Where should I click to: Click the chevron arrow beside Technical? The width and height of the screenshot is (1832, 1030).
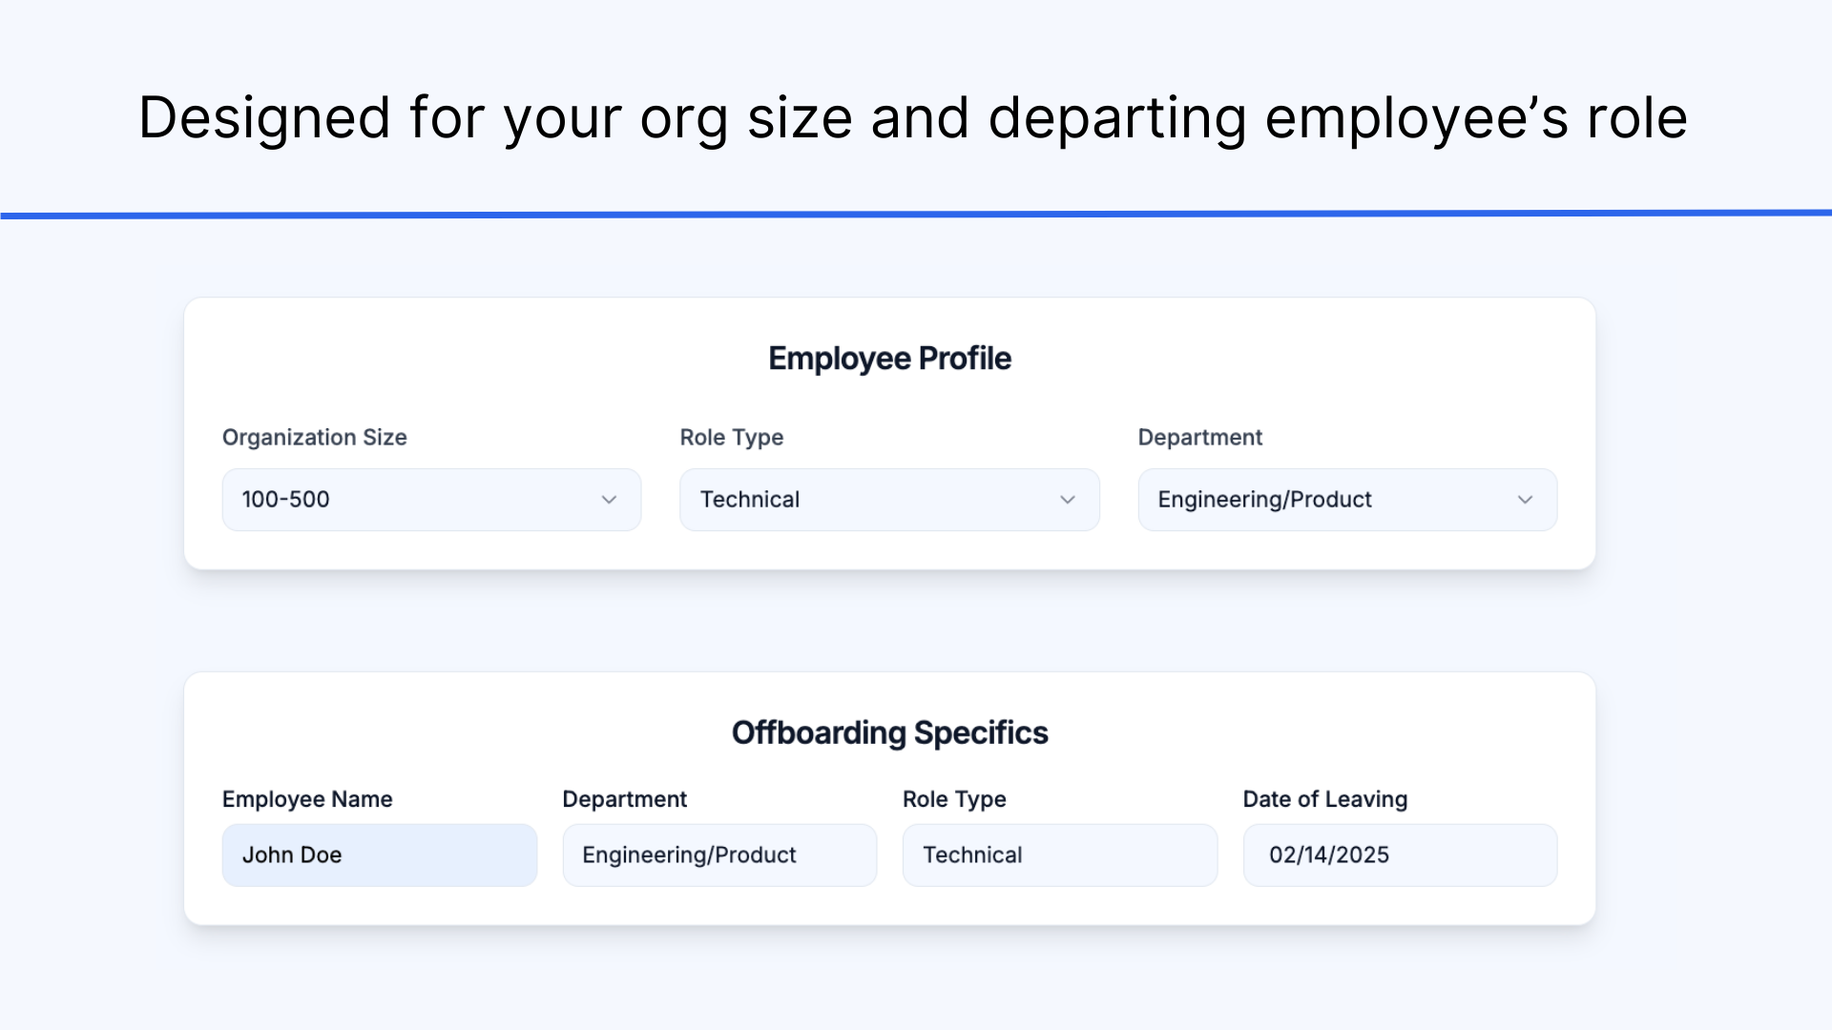point(1068,500)
